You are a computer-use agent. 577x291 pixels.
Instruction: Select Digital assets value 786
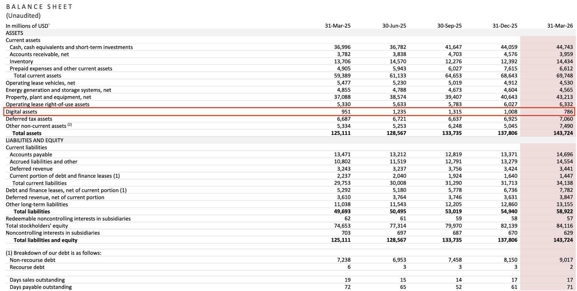pos(568,112)
